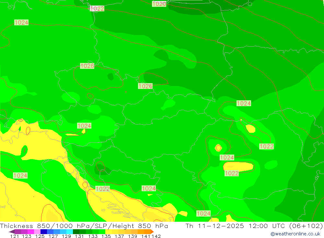Select the cyan legend swatch before dark green
The image size is (324, 238).
70,232
